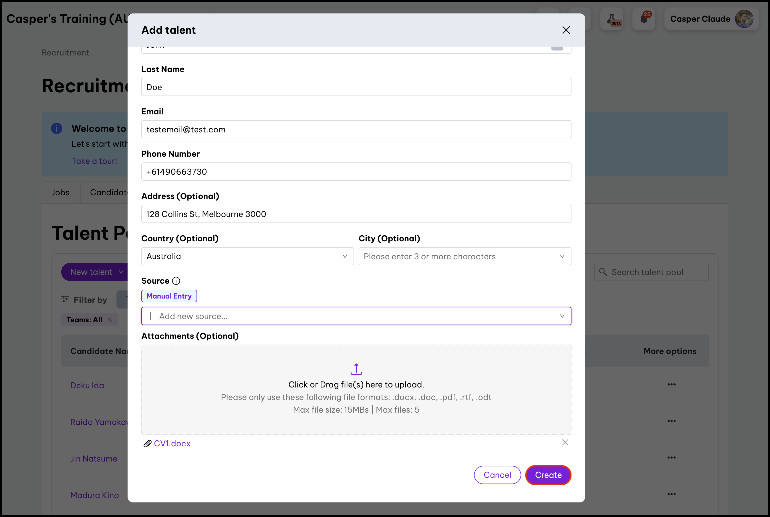770x517 pixels.
Task: Click the Casper Claude profile avatar
Action: pyautogui.click(x=744, y=19)
